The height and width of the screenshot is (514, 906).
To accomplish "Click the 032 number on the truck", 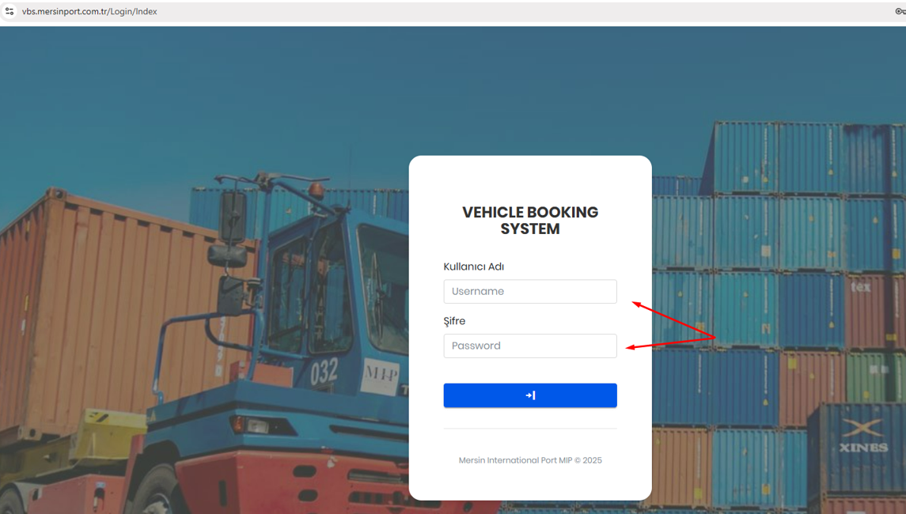I will point(324,372).
